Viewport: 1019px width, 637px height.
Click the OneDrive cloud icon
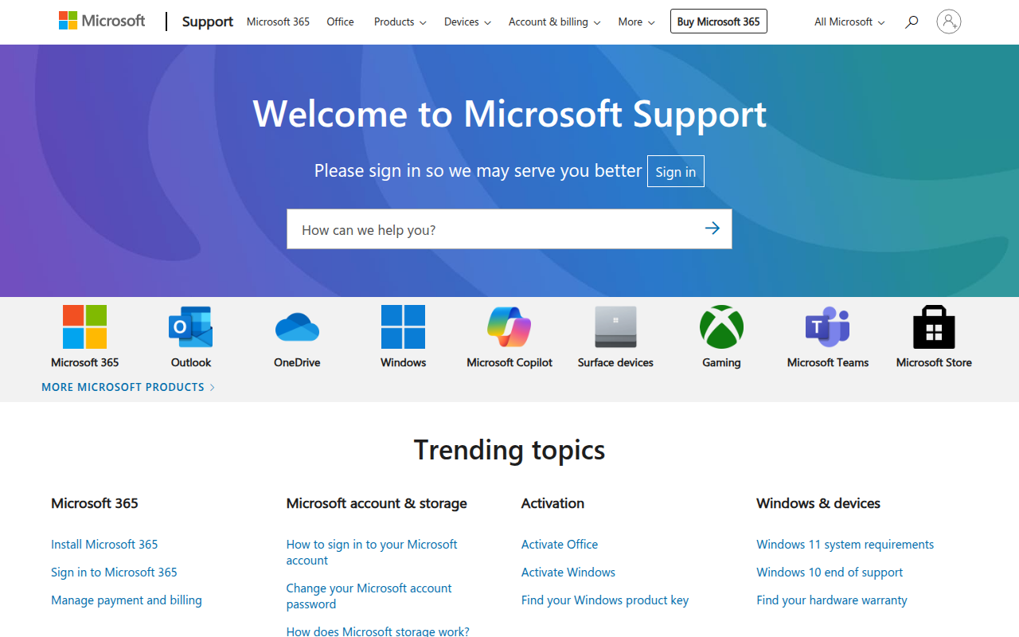tap(296, 327)
